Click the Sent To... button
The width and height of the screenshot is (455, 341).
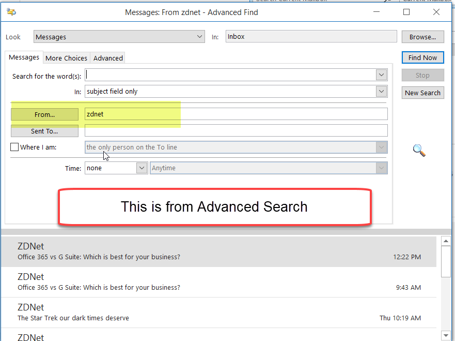pos(45,131)
